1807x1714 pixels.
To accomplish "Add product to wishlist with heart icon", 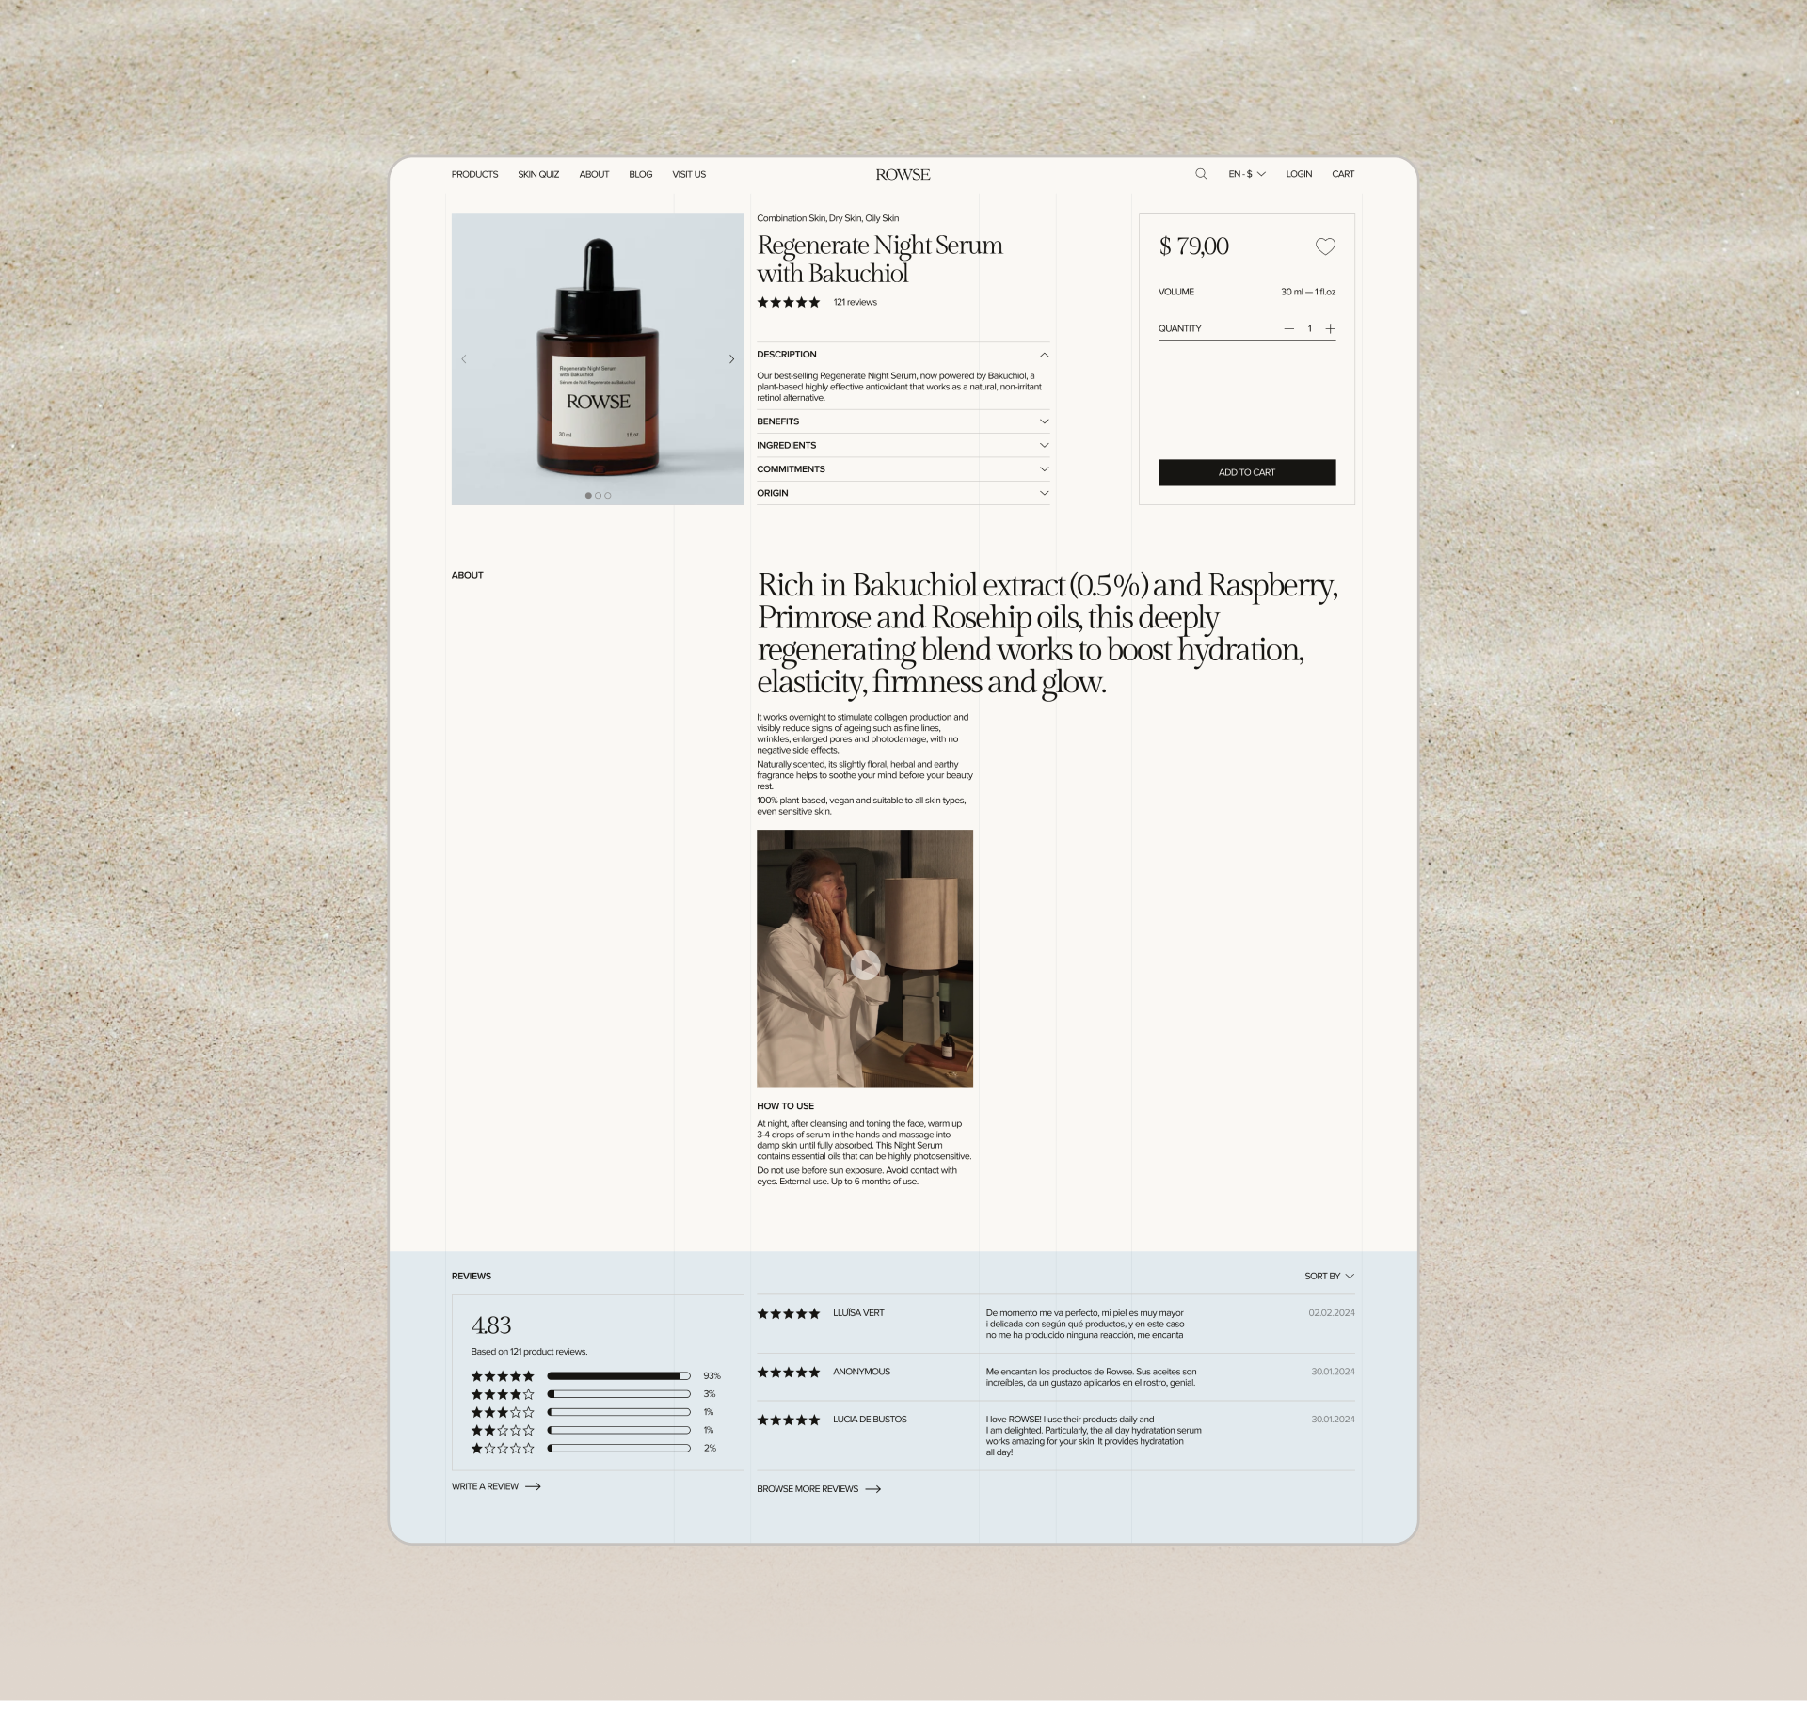I will [1324, 246].
